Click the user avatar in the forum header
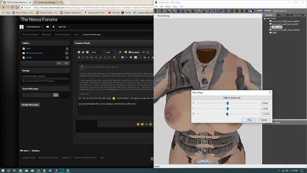307x173 pixels. tap(22, 27)
